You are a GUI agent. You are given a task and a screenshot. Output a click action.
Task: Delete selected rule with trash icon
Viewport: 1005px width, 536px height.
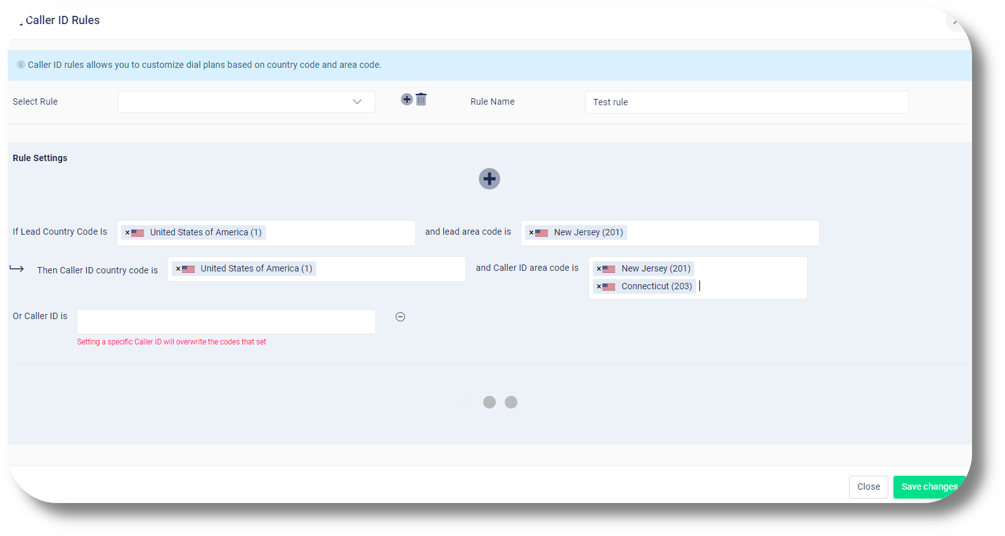[421, 99]
